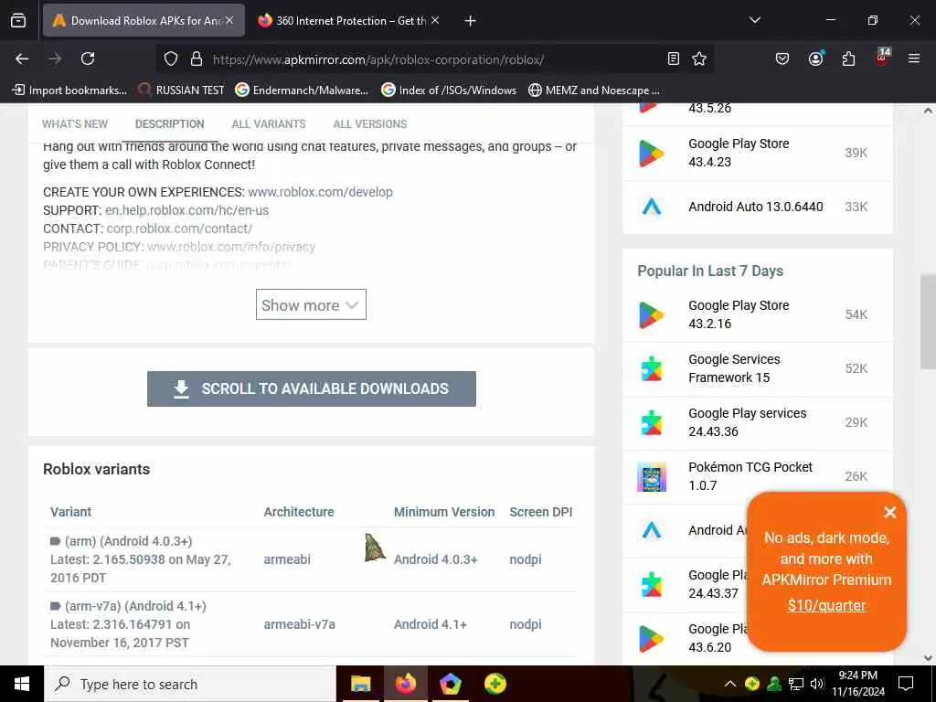Open a new tab with the plus button

[x=470, y=21]
